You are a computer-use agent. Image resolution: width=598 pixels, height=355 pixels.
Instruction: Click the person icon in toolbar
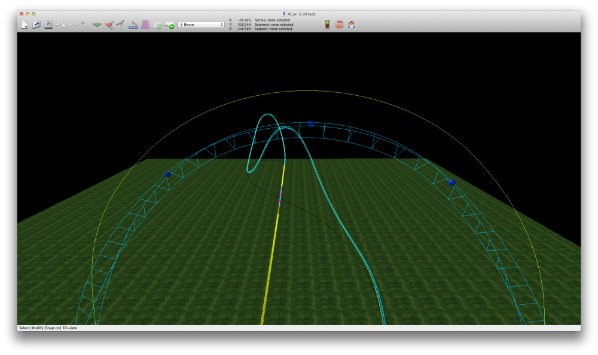click(x=352, y=25)
